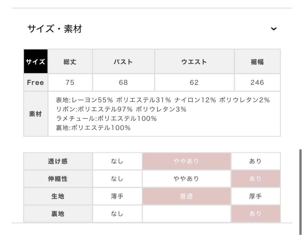Click the 総丈 column header
The width and height of the screenshot is (304, 235).
tap(70, 62)
